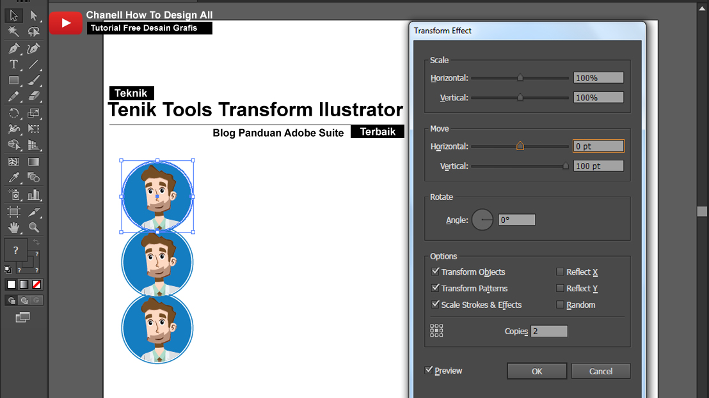The image size is (709, 398).
Task: Uncheck Scale Strokes & Effects
Action: (x=436, y=305)
